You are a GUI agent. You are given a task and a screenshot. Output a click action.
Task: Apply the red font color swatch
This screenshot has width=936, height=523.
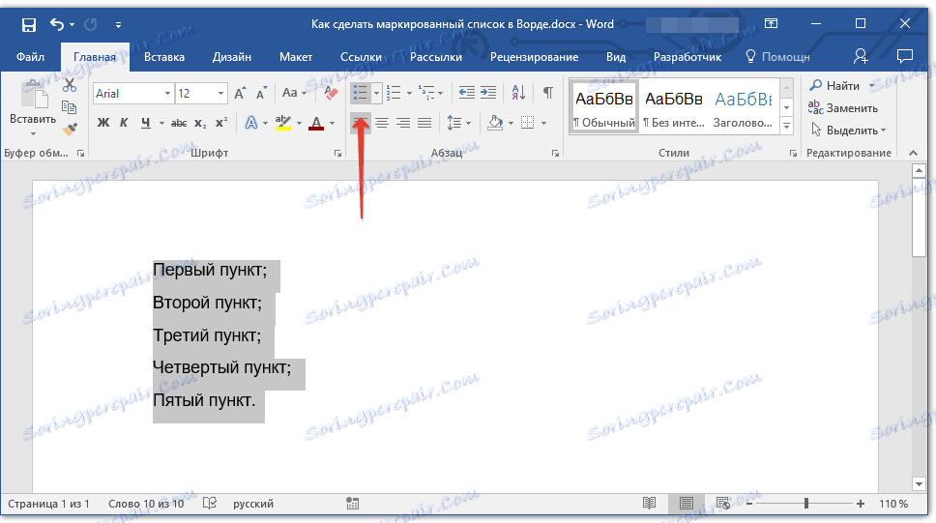[316, 123]
